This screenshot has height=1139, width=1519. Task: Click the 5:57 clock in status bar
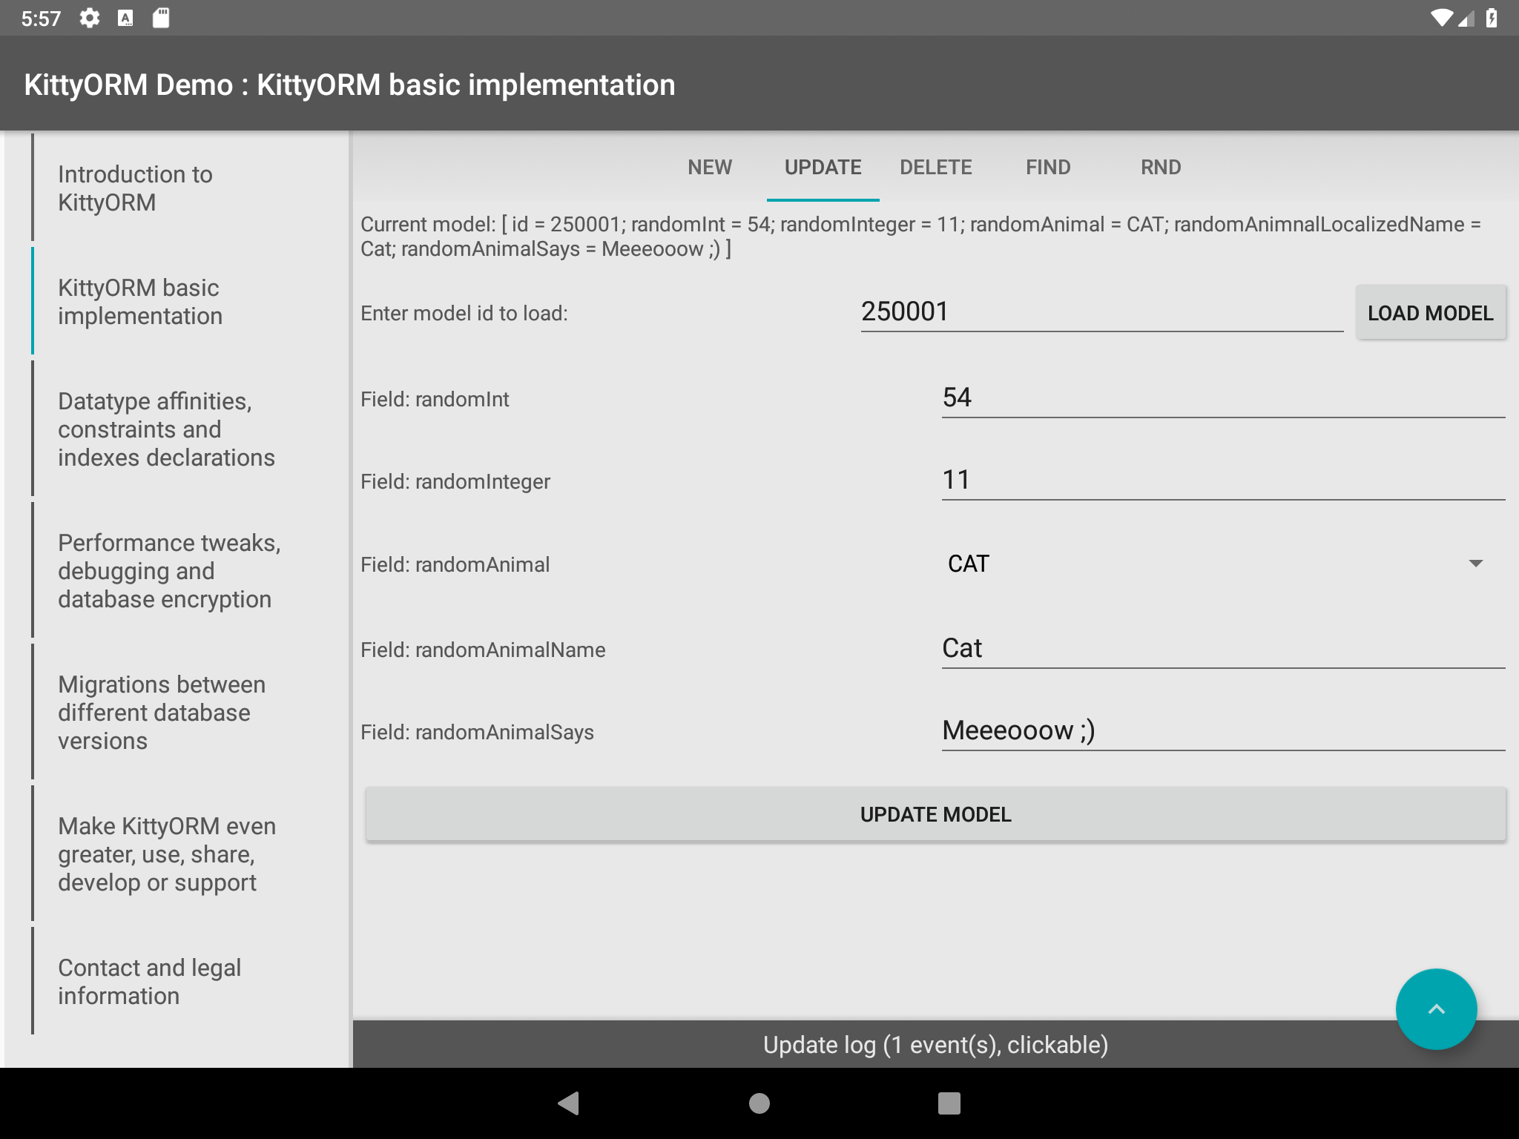[41, 19]
